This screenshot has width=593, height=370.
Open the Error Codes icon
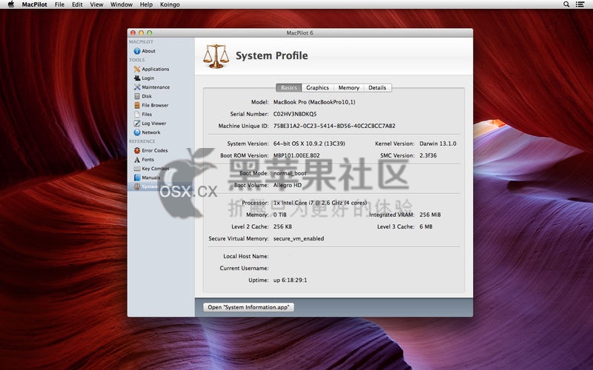pos(137,151)
